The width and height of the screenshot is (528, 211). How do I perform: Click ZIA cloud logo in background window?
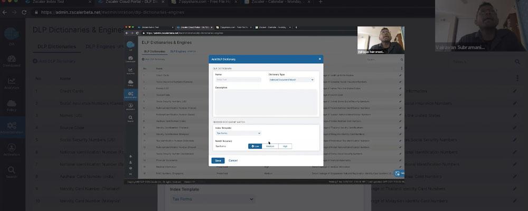(12, 35)
